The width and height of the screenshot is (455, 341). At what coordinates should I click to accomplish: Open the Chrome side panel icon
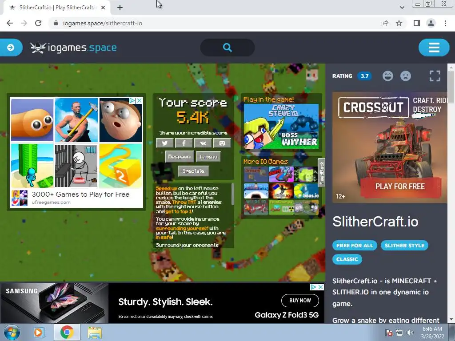(x=417, y=23)
